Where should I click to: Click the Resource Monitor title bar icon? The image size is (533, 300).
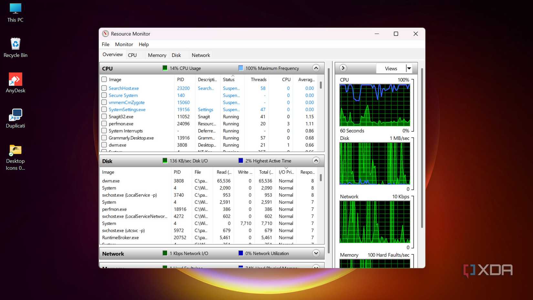pyautogui.click(x=106, y=34)
